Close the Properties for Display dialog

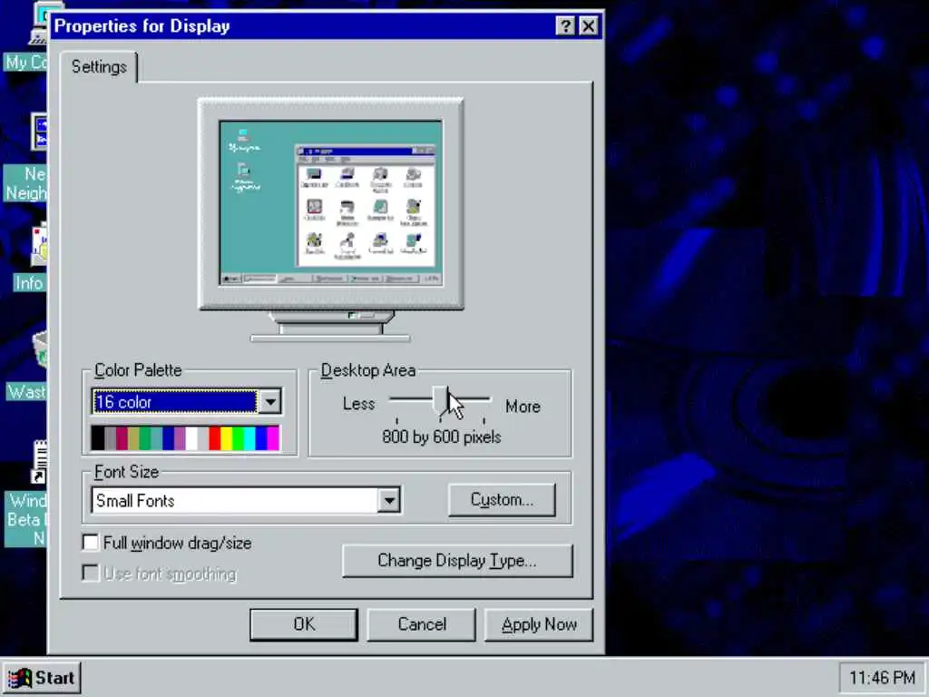tap(588, 26)
